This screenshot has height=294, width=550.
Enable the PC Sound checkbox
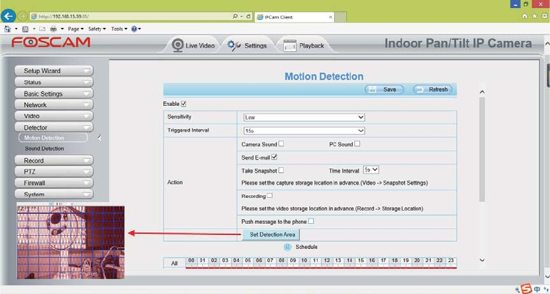coord(357,144)
